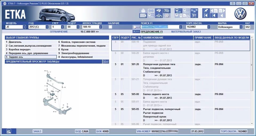Image resolution: width=256 pixels, height=136 pixels.
Task: Expand the ПОИСК FI VIN dropdown arrow
Action: 181,27
